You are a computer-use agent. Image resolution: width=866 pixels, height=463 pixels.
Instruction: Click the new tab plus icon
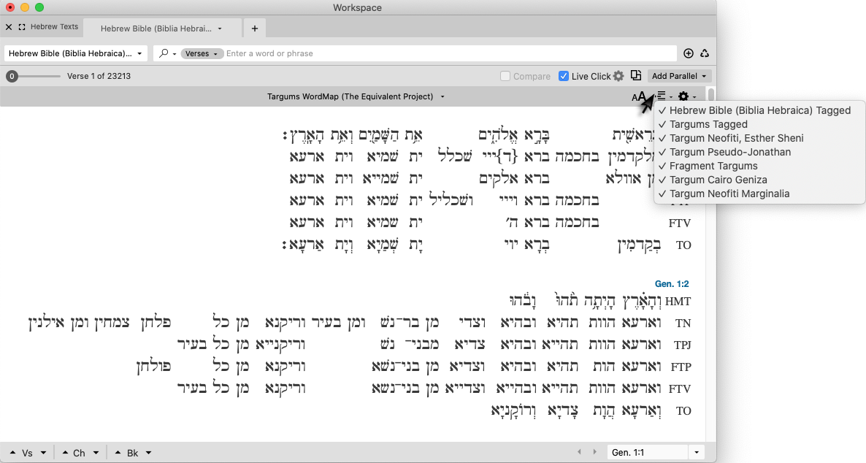pyautogui.click(x=254, y=28)
